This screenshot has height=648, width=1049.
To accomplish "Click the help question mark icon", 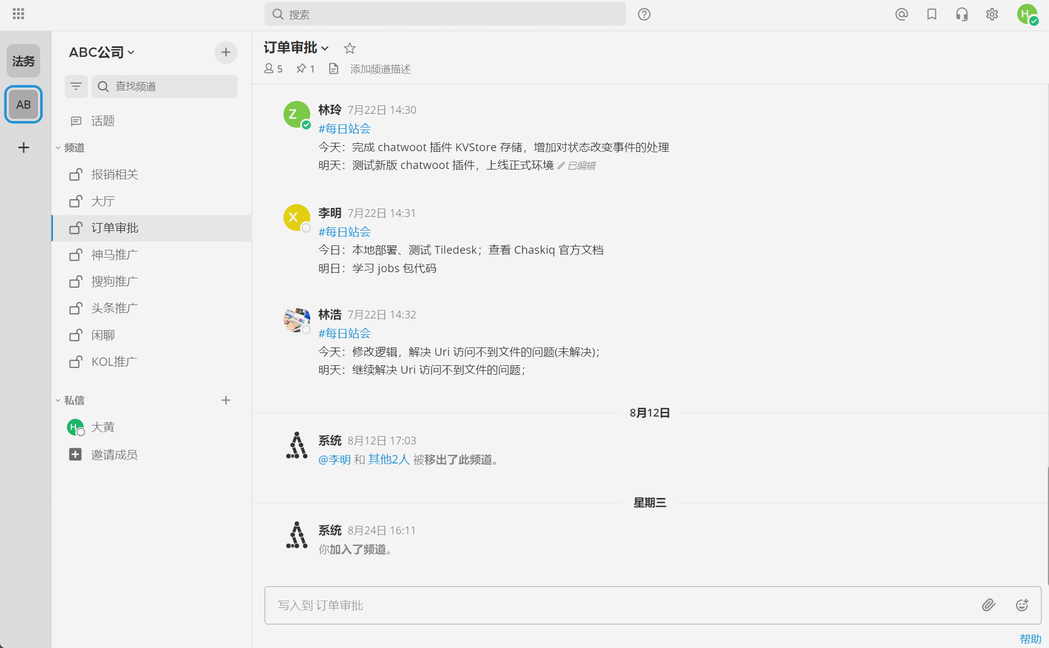I will tap(644, 14).
